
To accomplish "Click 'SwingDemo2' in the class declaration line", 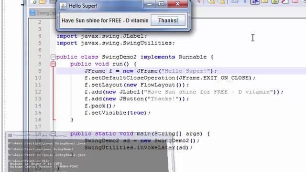I will pos(119,57).
